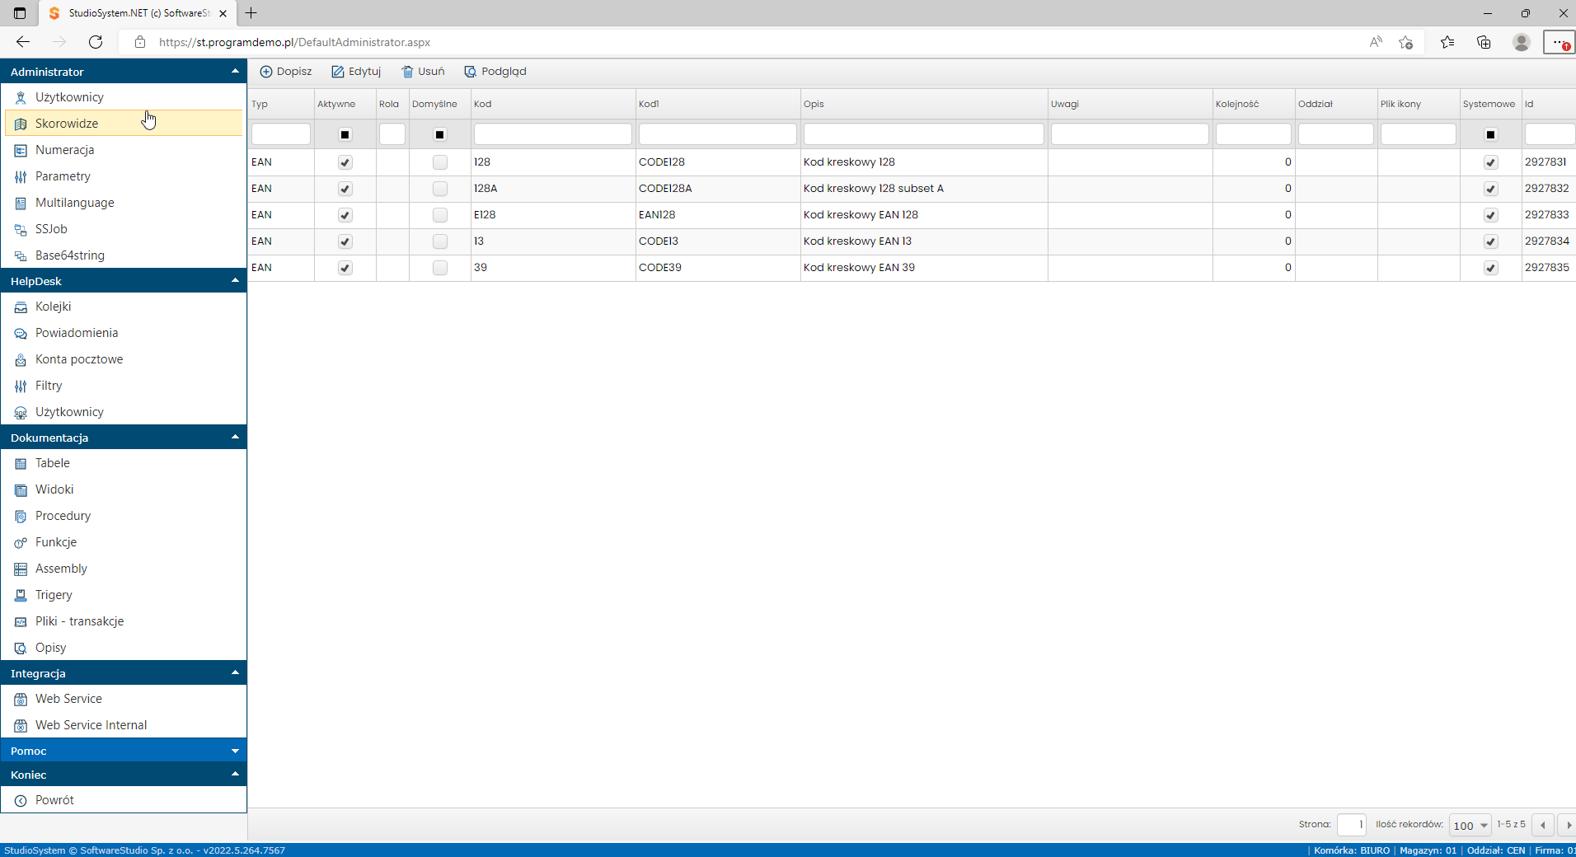This screenshot has width=1576, height=857.
Task: Toggle Domyślne checkbox for 128A row
Action: point(440,189)
